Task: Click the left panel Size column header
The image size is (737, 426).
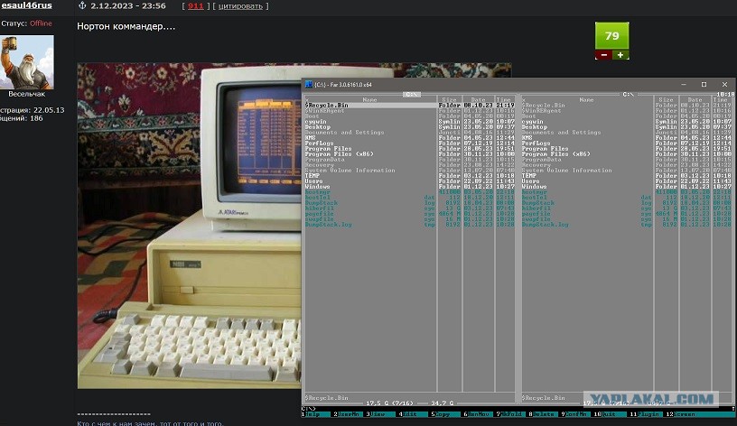Action: [450, 99]
